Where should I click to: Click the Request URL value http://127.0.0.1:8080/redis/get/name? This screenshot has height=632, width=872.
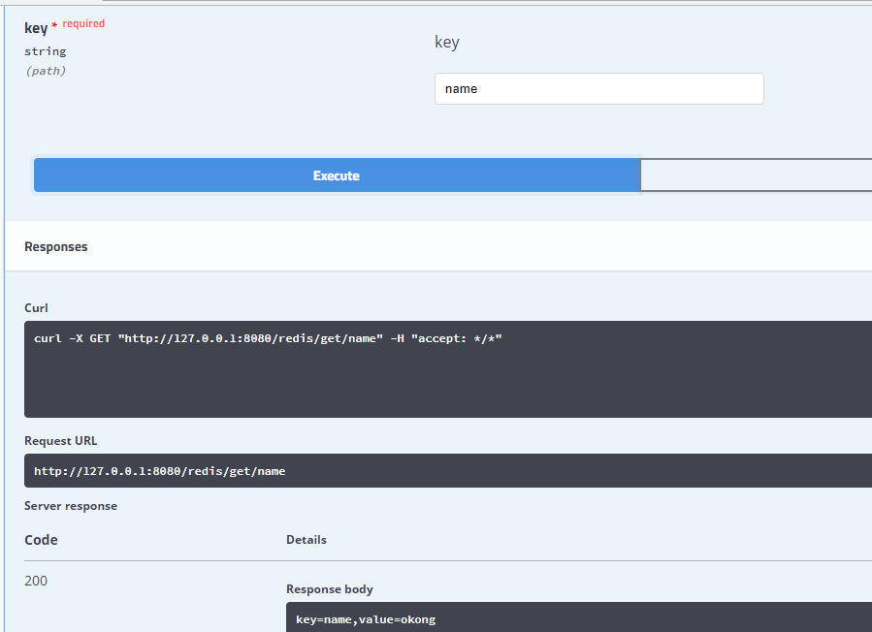[160, 471]
